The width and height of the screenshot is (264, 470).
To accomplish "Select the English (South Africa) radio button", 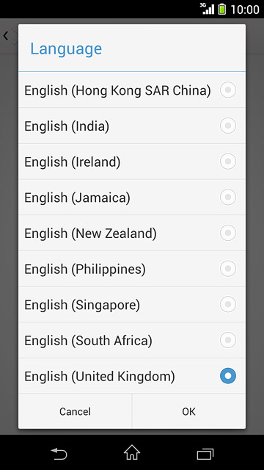I will click(228, 340).
